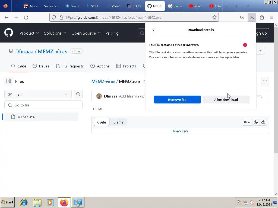Viewport: 278px width, 208px height.
Task: Open MEMZ-virus repository title link
Action: pyautogui.click(x=52, y=51)
